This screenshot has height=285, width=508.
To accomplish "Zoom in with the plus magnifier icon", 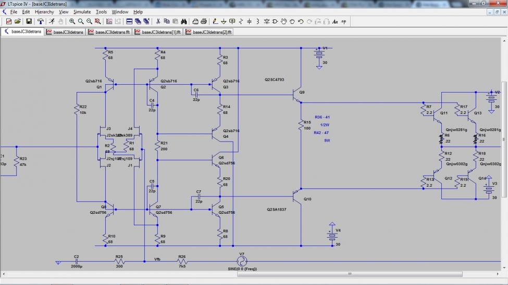I will pyautogui.click(x=72, y=21).
